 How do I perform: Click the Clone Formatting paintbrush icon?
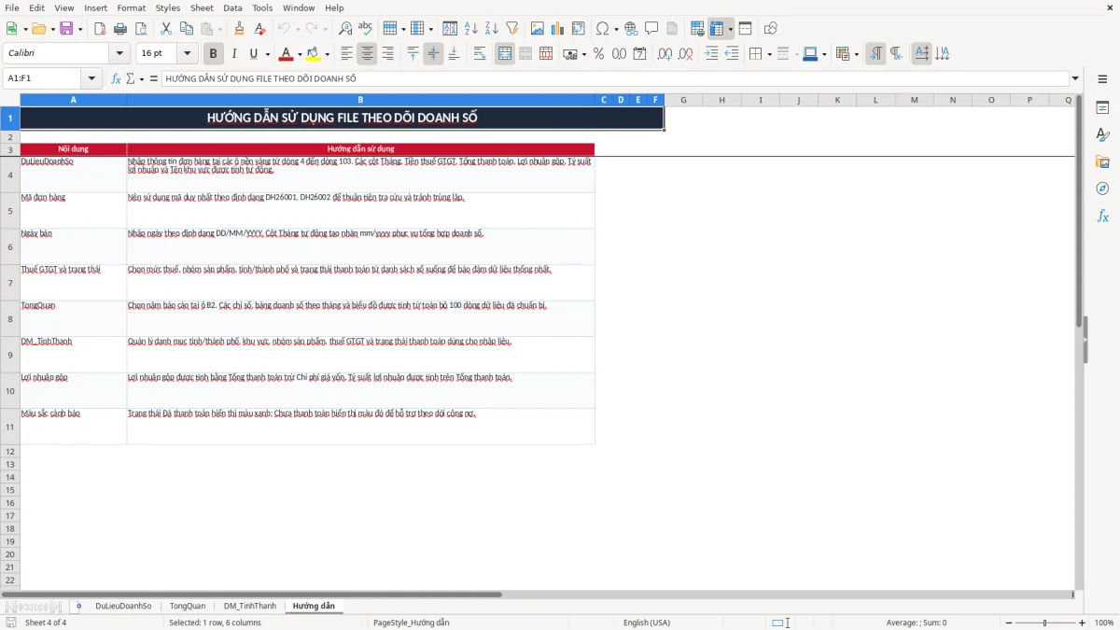[x=240, y=29]
